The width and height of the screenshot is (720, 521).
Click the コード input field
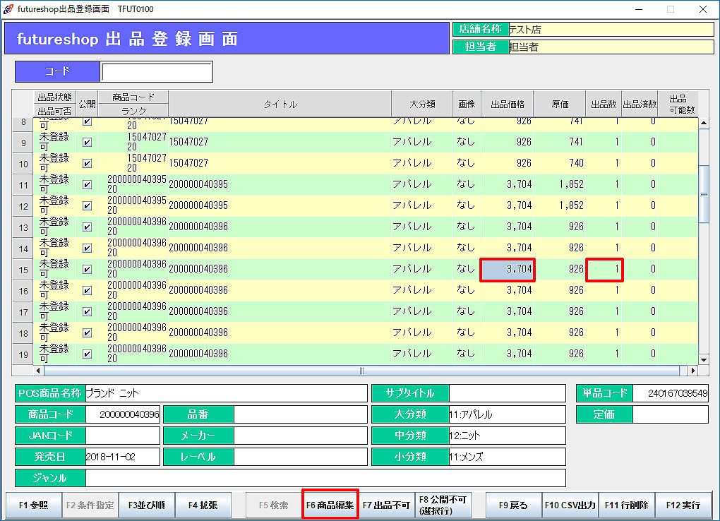156,72
